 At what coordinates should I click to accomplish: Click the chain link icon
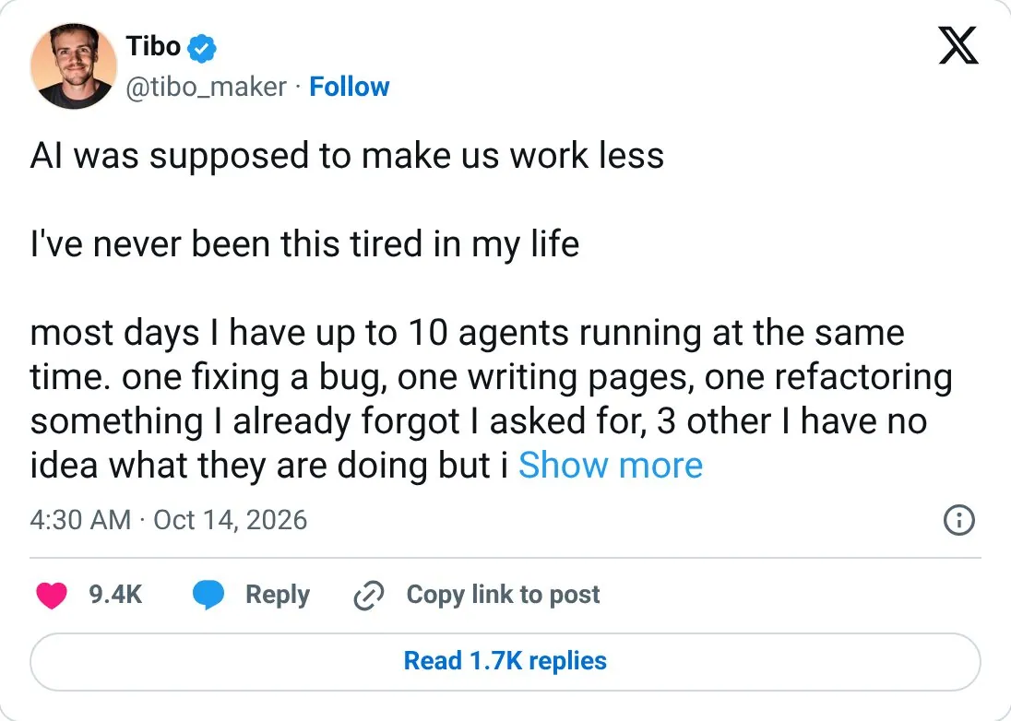(x=369, y=595)
